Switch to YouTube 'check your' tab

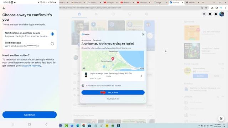tap(111, 2)
